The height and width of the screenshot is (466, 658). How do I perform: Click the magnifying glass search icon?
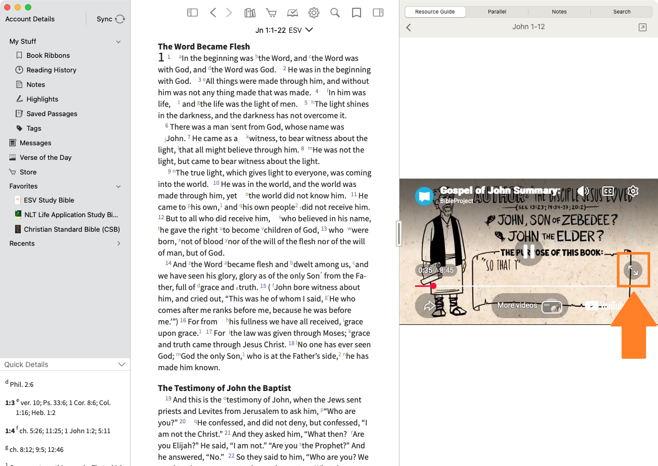[x=335, y=13]
